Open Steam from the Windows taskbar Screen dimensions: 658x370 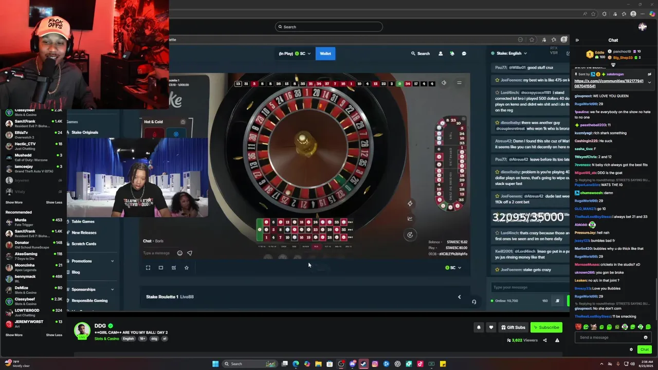[x=363, y=364]
